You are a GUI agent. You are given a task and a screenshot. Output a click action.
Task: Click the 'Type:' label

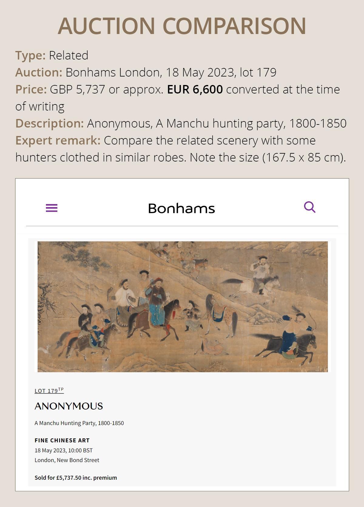pyautogui.click(x=30, y=56)
